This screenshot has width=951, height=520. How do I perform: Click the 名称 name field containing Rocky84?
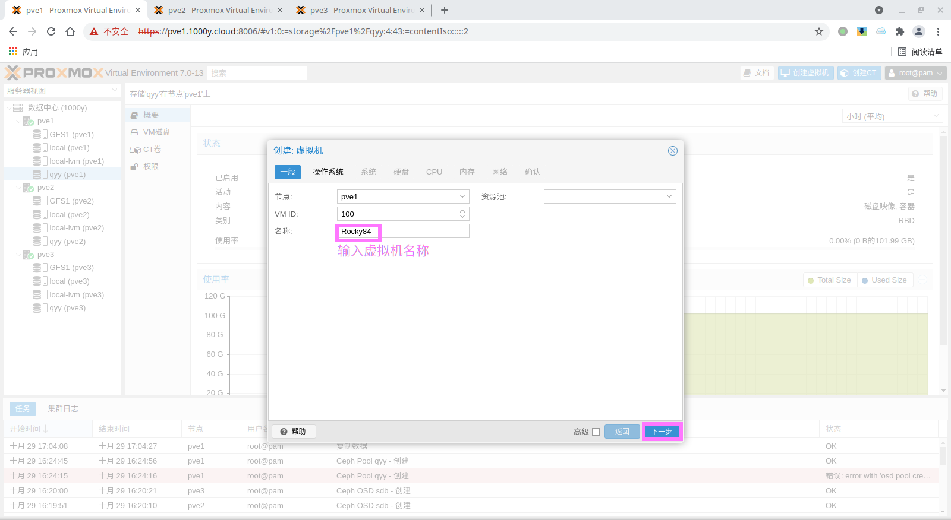[x=402, y=232]
